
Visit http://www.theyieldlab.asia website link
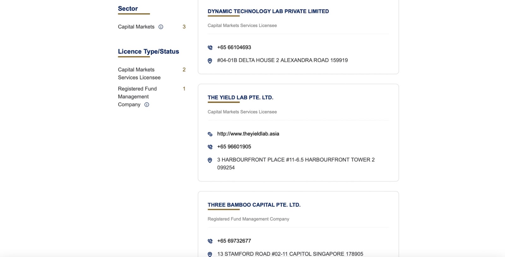[x=248, y=134]
